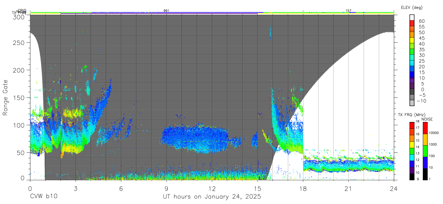Select the black 1–10 NOISE bar segment
Viewport: 443px width, 204px height.
(x=425, y=174)
